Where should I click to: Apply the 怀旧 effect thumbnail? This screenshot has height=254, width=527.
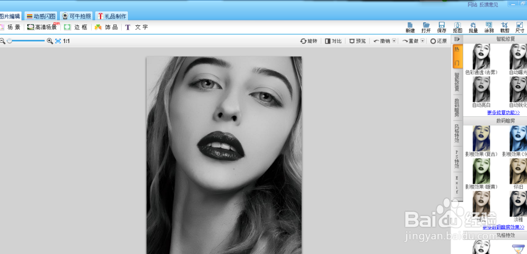coord(518,171)
